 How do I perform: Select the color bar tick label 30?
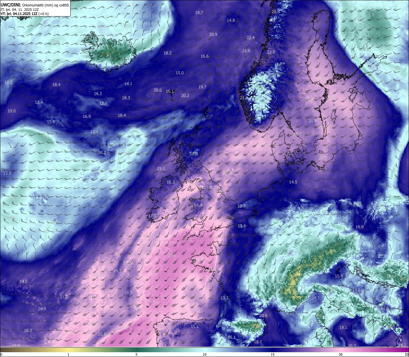tap(341, 354)
